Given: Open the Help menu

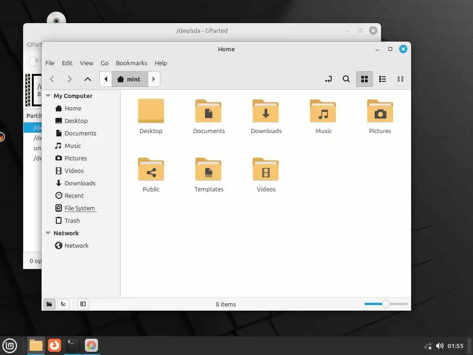Looking at the screenshot, I should click(161, 63).
